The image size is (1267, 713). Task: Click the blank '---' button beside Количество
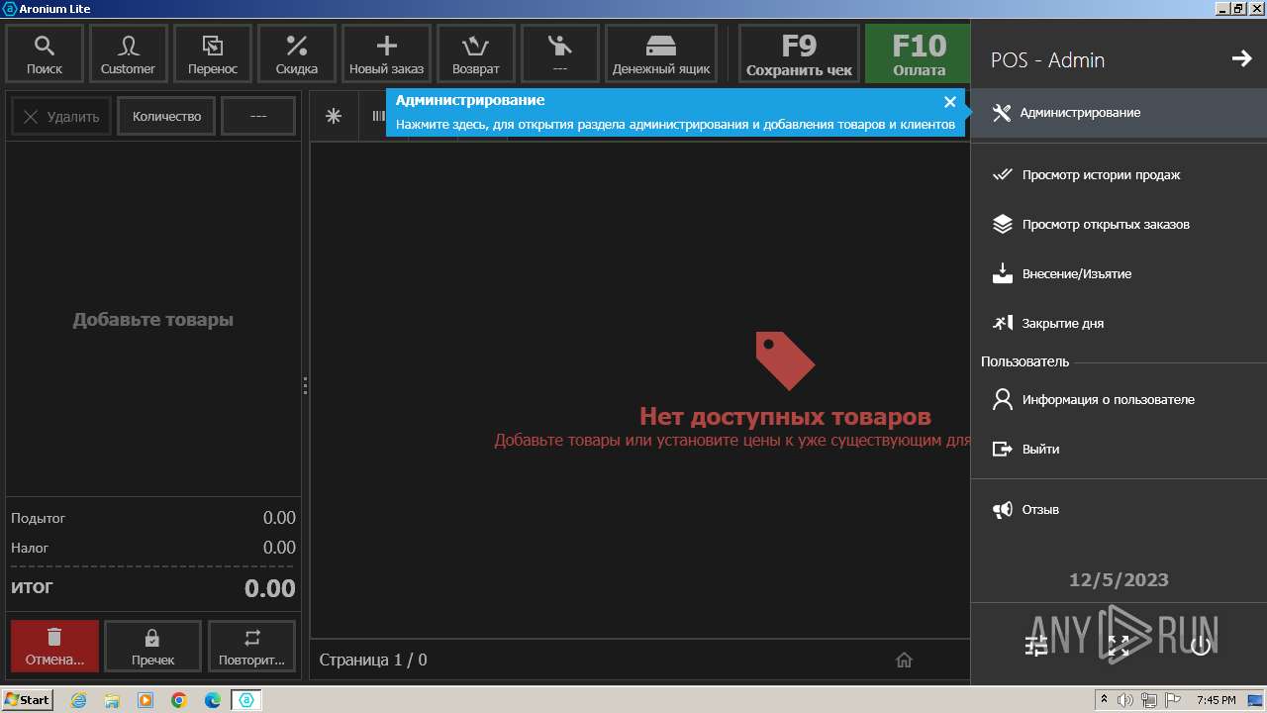click(258, 117)
